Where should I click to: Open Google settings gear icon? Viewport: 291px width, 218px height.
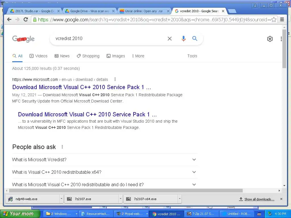point(270,39)
